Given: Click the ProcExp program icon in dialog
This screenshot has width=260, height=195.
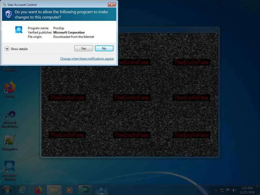Looking at the screenshot, I should [19, 30].
